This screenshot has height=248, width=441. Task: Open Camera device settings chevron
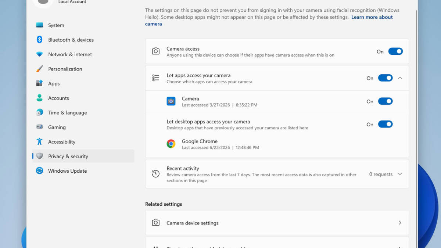click(400, 223)
